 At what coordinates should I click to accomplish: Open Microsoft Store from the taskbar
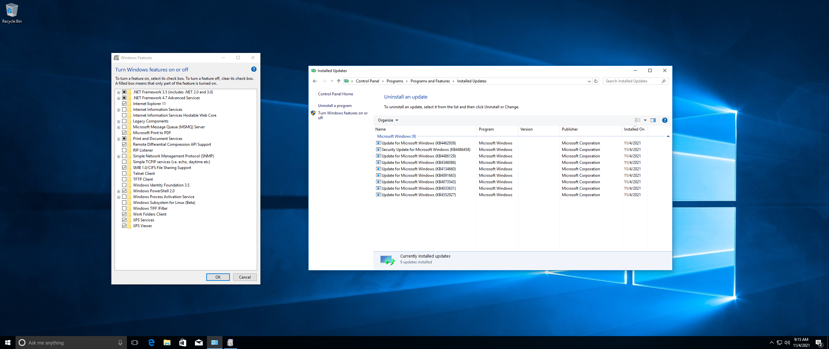click(183, 343)
